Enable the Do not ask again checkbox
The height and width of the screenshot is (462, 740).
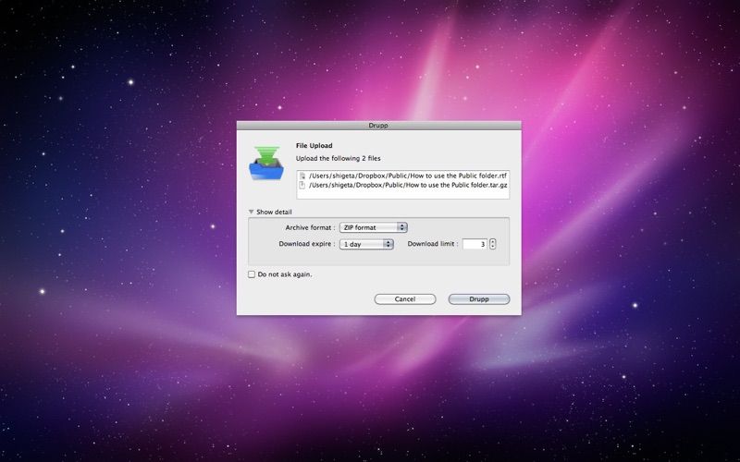tap(252, 274)
